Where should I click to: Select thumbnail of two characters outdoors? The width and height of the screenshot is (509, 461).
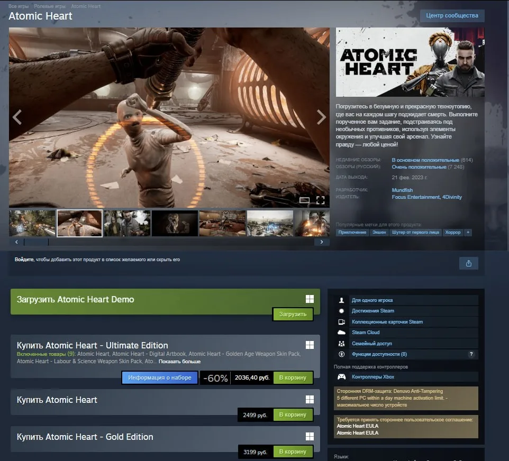pos(127,223)
